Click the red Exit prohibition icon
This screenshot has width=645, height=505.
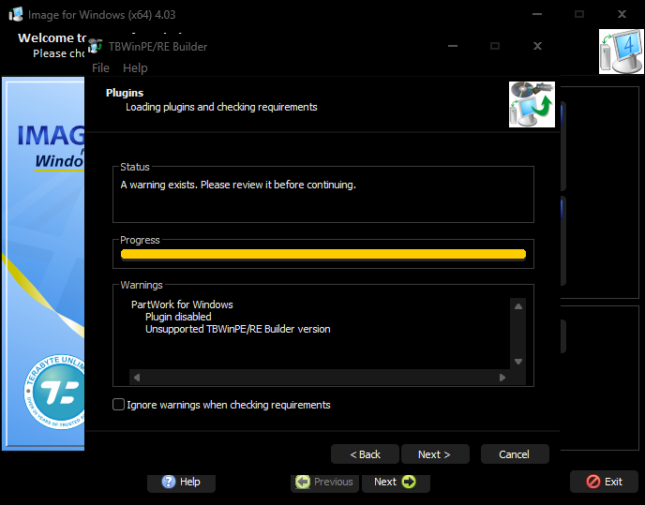[x=593, y=482]
